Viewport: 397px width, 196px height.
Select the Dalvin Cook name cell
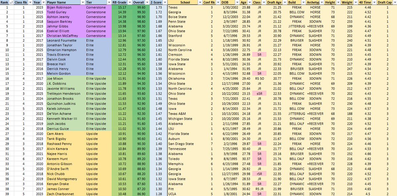pos(66,59)
